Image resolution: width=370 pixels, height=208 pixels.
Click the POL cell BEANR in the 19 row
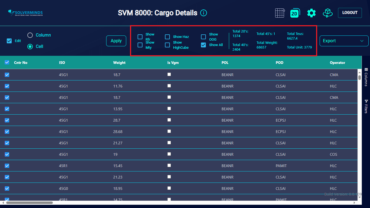[x=227, y=154]
